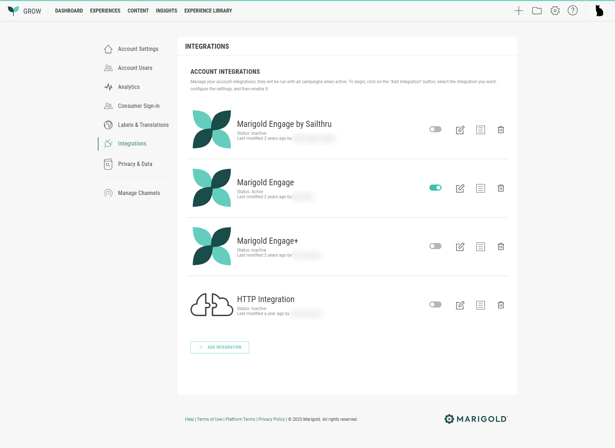615x448 pixels.
Task: Select Labels & Translations in sidebar
Action: 143,125
